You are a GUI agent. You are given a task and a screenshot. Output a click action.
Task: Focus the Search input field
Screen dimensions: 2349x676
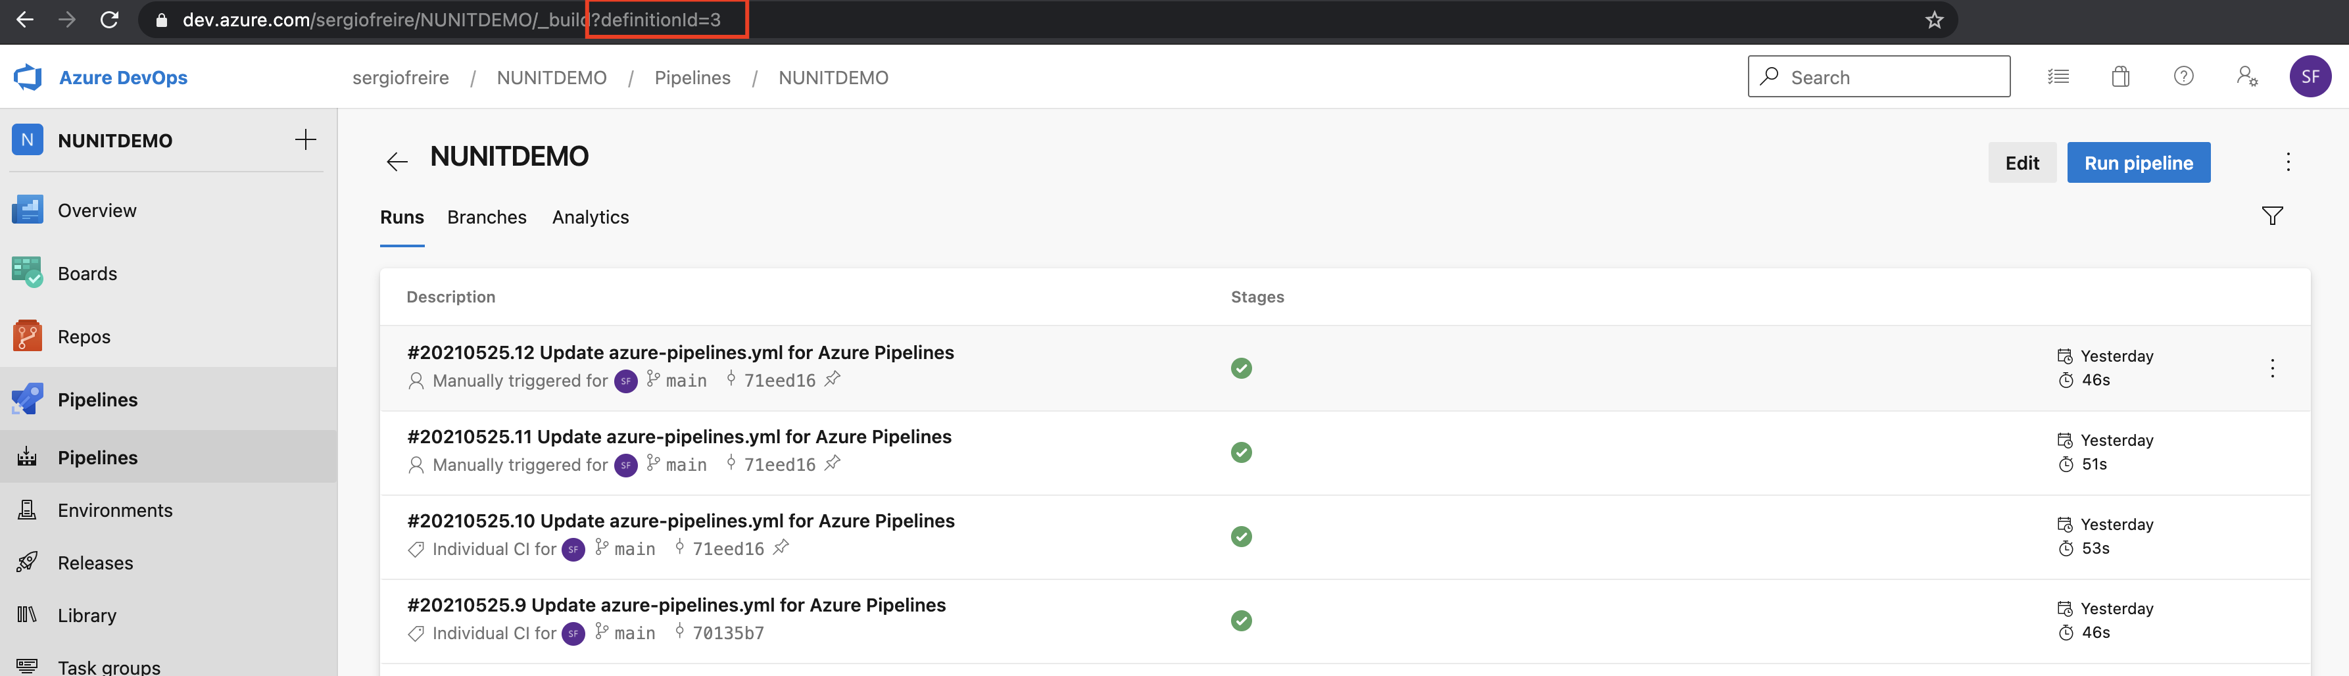(1878, 77)
